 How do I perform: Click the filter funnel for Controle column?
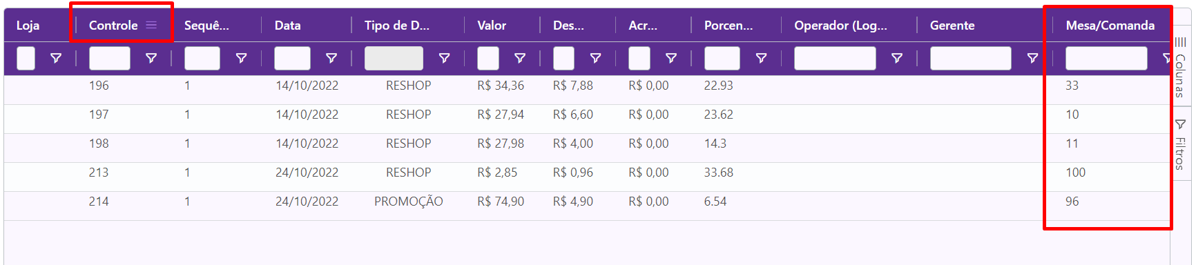(151, 58)
